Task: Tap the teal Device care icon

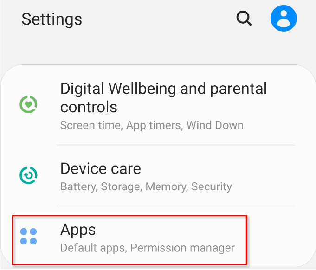Action: click(28, 175)
